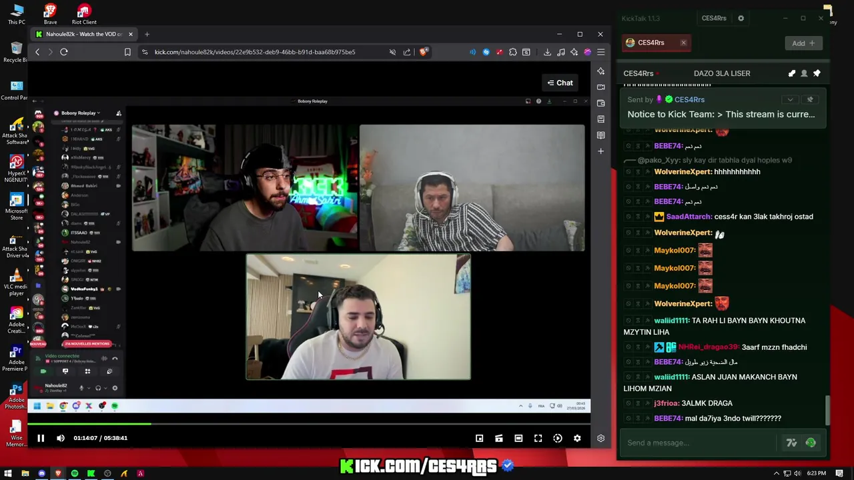Open Leo AI sparkle icon in toolbar
This screenshot has height=480, width=854.
(574, 52)
